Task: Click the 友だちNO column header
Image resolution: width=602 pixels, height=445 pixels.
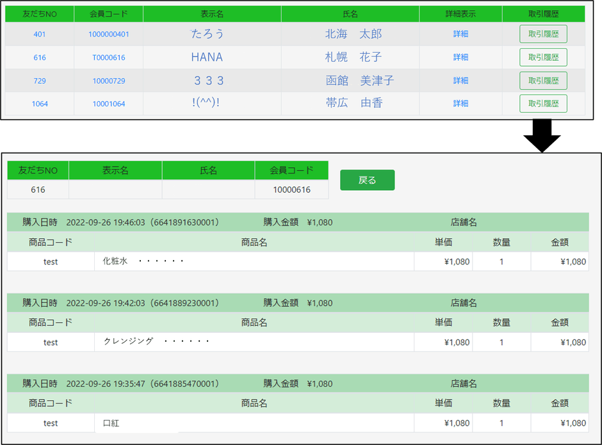Action: 39,13
